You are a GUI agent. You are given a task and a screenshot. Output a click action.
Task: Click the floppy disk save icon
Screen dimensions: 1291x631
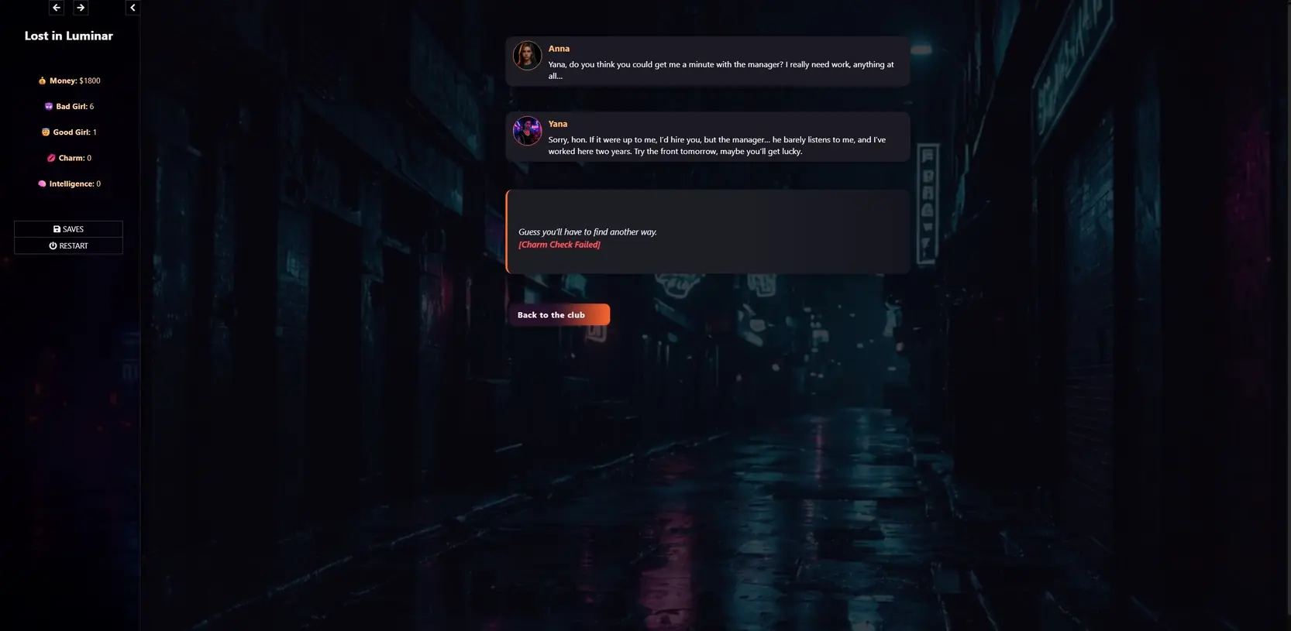tap(57, 229)
